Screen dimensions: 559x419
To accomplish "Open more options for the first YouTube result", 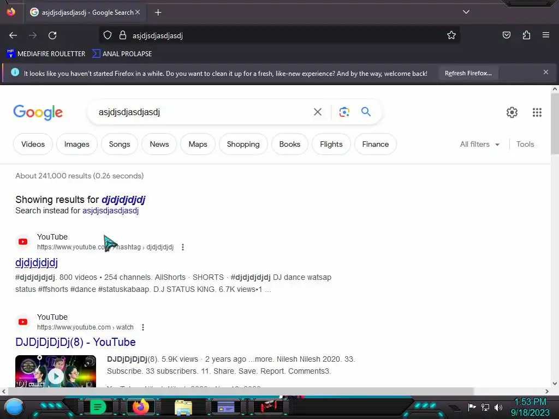I will (182, 247).
